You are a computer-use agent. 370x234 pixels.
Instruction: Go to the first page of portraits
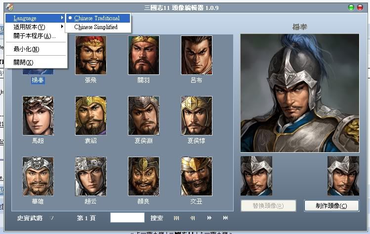(x=176, y=218)
